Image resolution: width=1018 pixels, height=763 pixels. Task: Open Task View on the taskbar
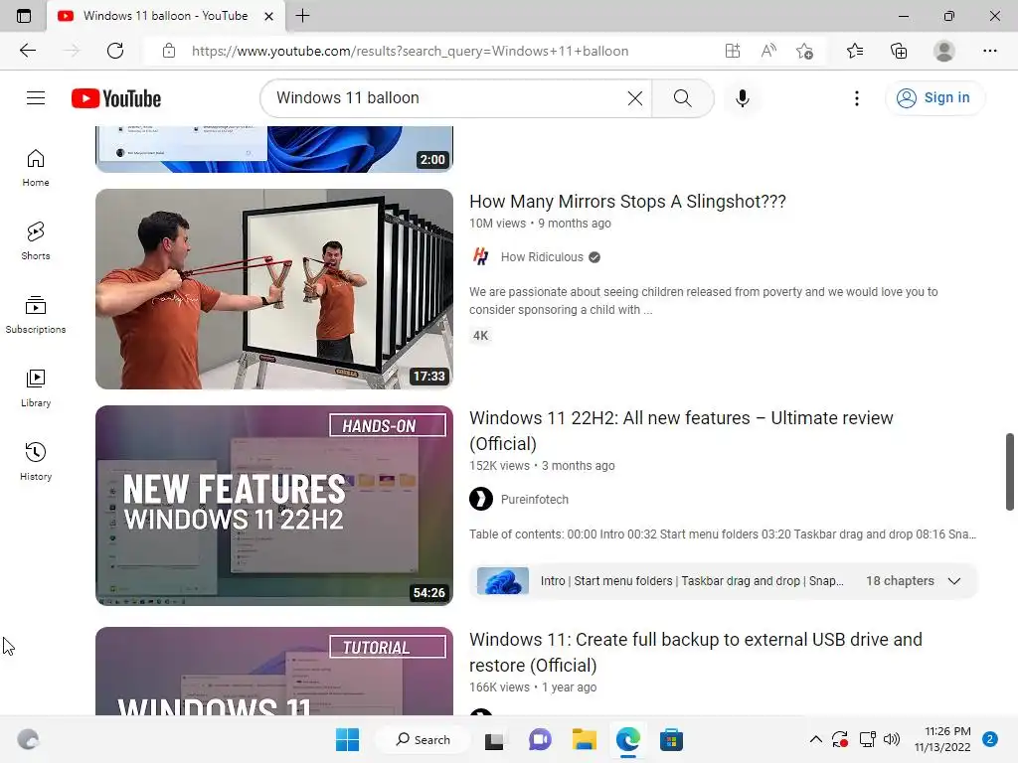[x=494, y=739]
